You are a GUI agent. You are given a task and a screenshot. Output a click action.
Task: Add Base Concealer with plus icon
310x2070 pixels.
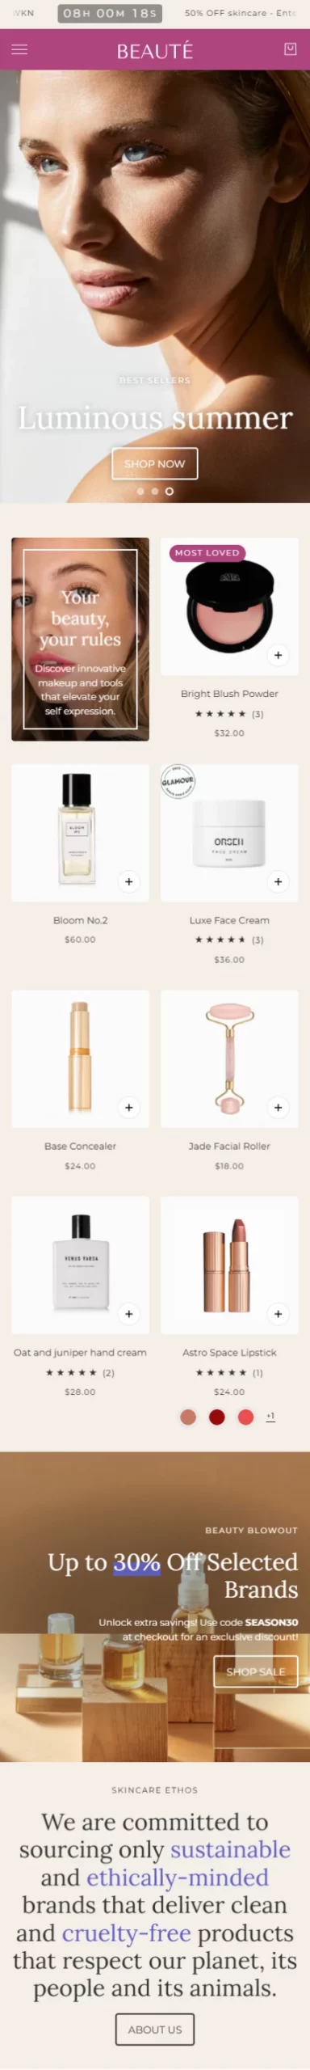128,1107
